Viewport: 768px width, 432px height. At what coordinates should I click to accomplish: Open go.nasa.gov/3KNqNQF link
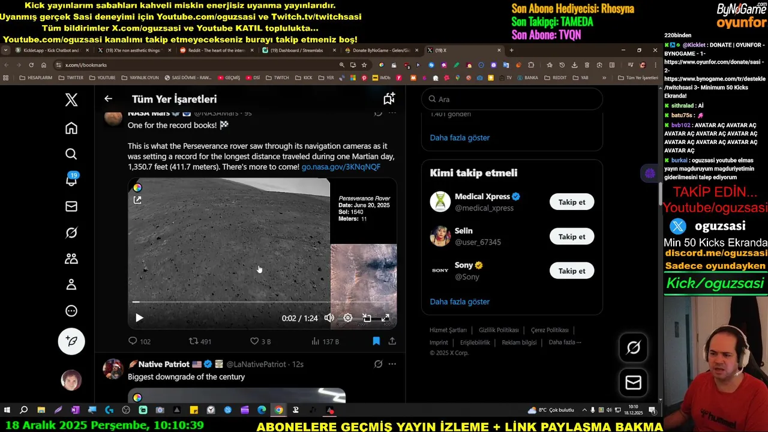point(341,167)
